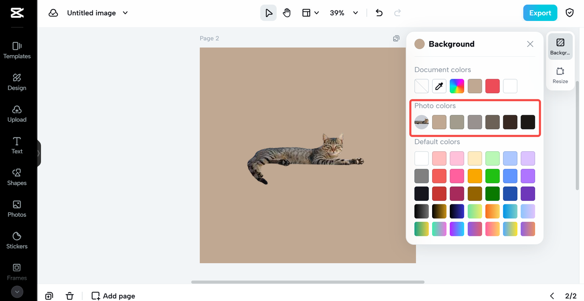Screen dimensions: 584x301
Task: Delete the page with trash icon
Action: pyautogui.click(x=69, y=296)
